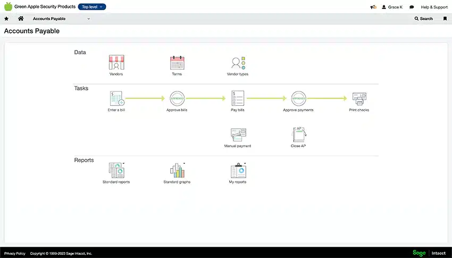Open the chat bubble icon
This screenshot has height=258, width=452.
tap(412, 7)
